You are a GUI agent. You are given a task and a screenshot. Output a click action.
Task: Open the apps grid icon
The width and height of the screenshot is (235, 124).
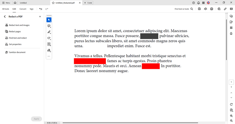[x=203, y=3]
